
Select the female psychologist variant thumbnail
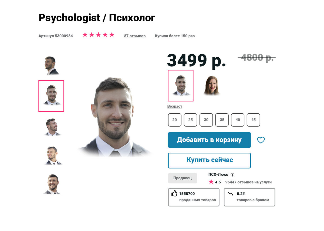pos(212,85)
